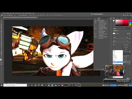Viewport: 132px width, 99px height.
Task: Open the Properties panel menu
Action: click(131, 28)
